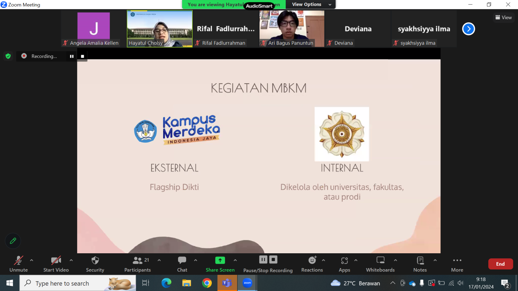Open clock showing 9:18 17/01/2024
Viewport: 518px width, 291px height.
tap(481, 283)
